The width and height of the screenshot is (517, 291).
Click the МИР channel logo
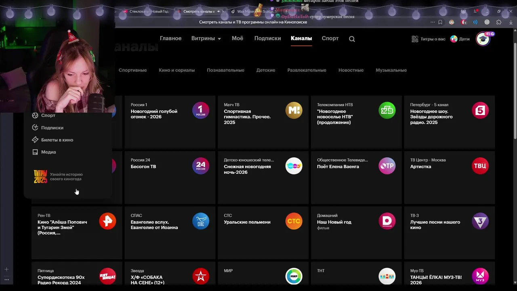[294, 276]
